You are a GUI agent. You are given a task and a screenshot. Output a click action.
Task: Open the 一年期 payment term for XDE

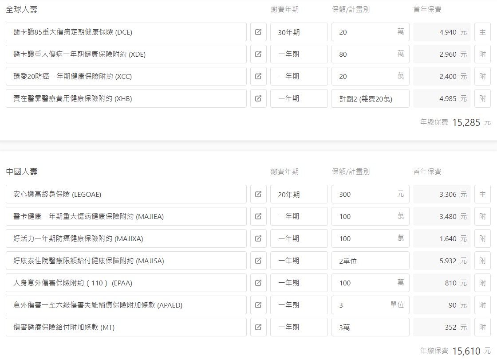tap(299, 54)
